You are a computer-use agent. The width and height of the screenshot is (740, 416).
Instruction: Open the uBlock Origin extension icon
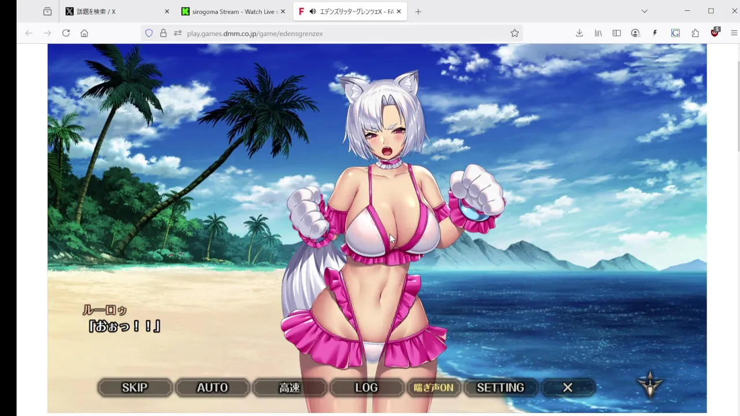715,33
